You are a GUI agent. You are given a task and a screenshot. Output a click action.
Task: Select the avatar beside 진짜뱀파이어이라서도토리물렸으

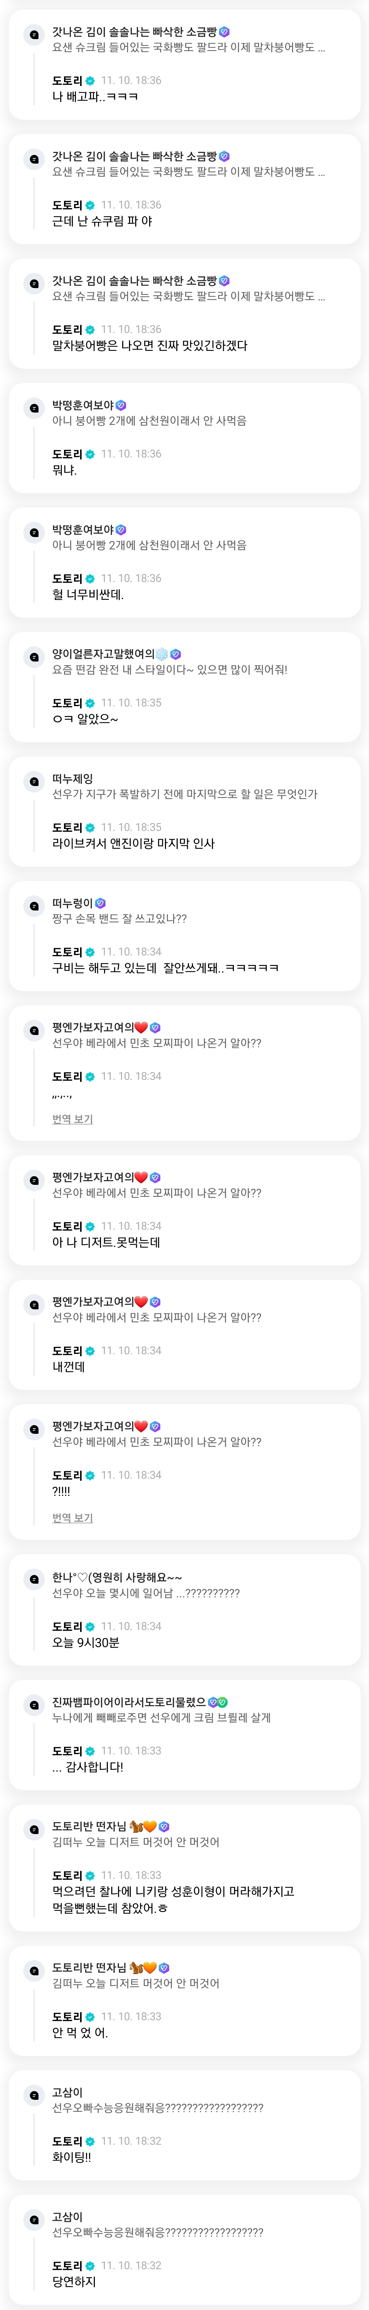click(34, 1704)
